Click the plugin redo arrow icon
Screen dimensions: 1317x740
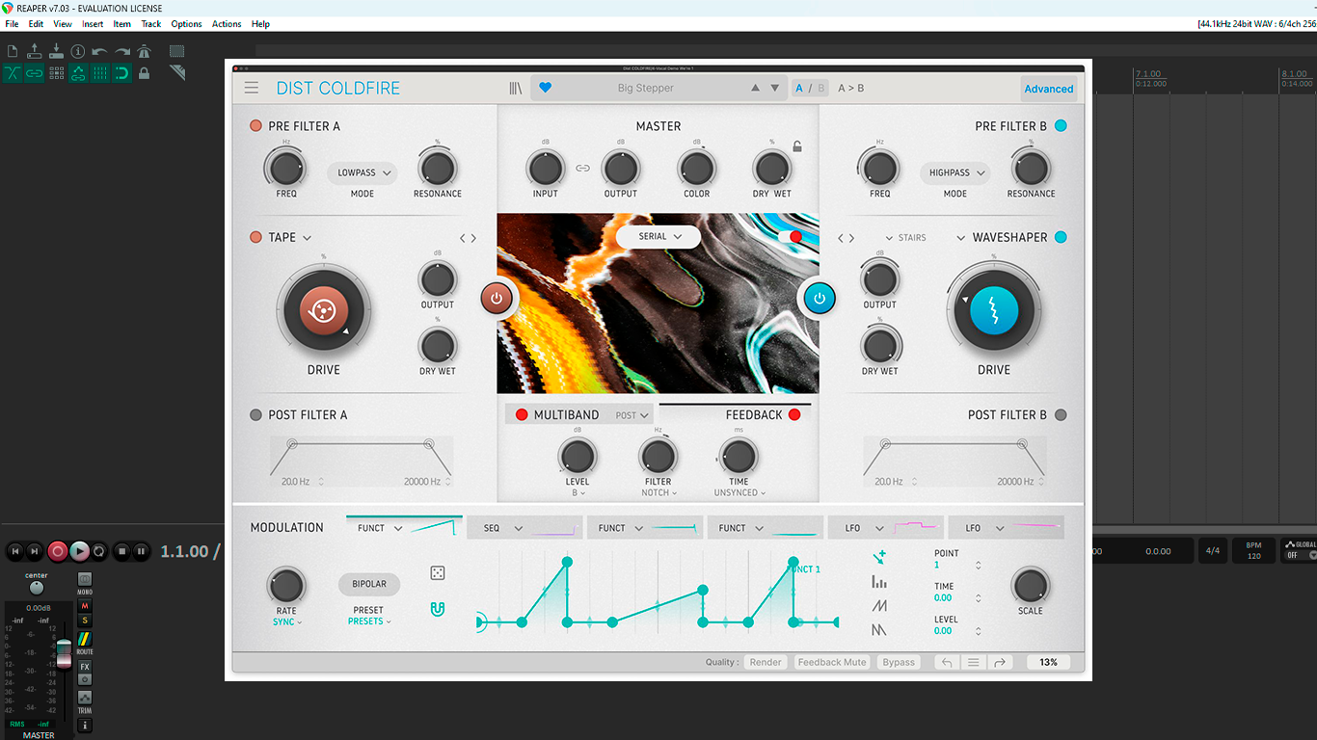pyautogui.click(x=1000, y=662)
